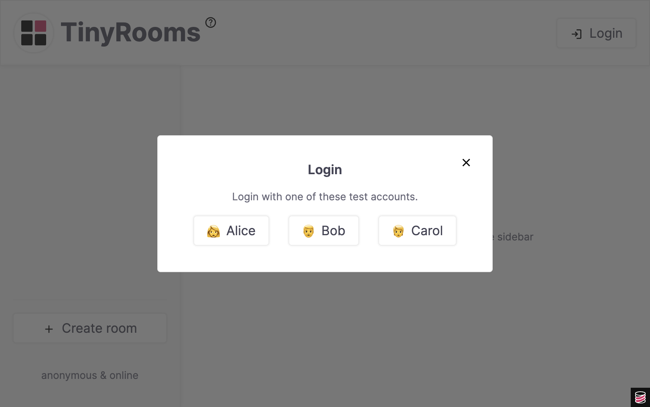
Task: Open the help question mark icon
Action: tap(211, 22)
